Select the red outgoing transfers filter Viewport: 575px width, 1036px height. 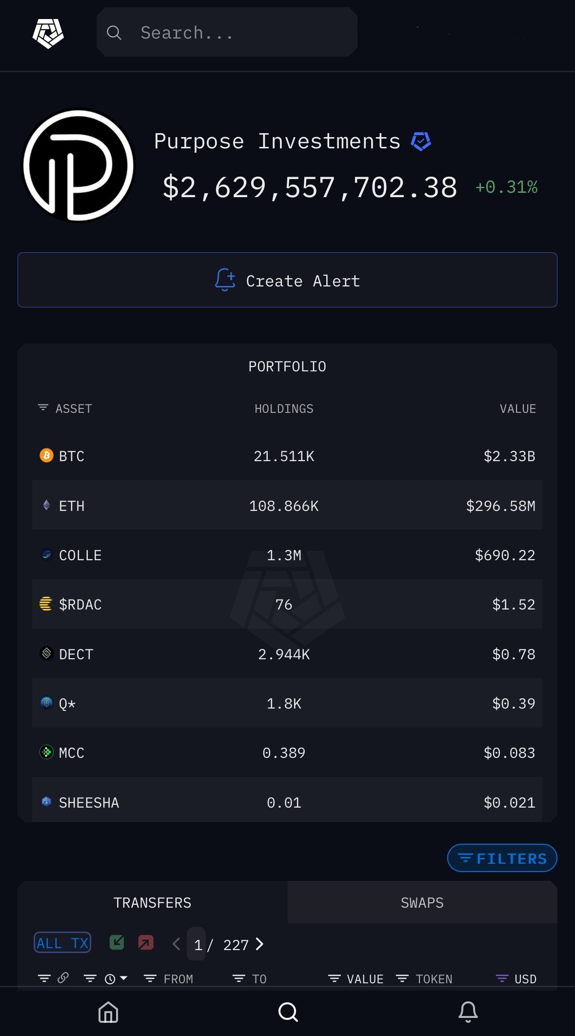coord(146,942)
